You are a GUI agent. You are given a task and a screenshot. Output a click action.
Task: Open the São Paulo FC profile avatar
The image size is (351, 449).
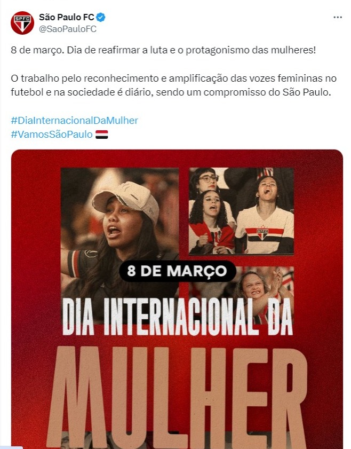22,23
